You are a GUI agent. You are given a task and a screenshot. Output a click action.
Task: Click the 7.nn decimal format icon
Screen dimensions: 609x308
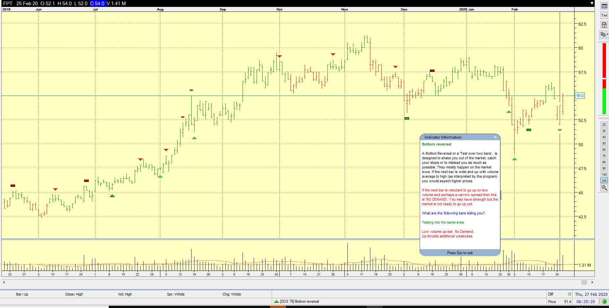(x=604, y=15)
